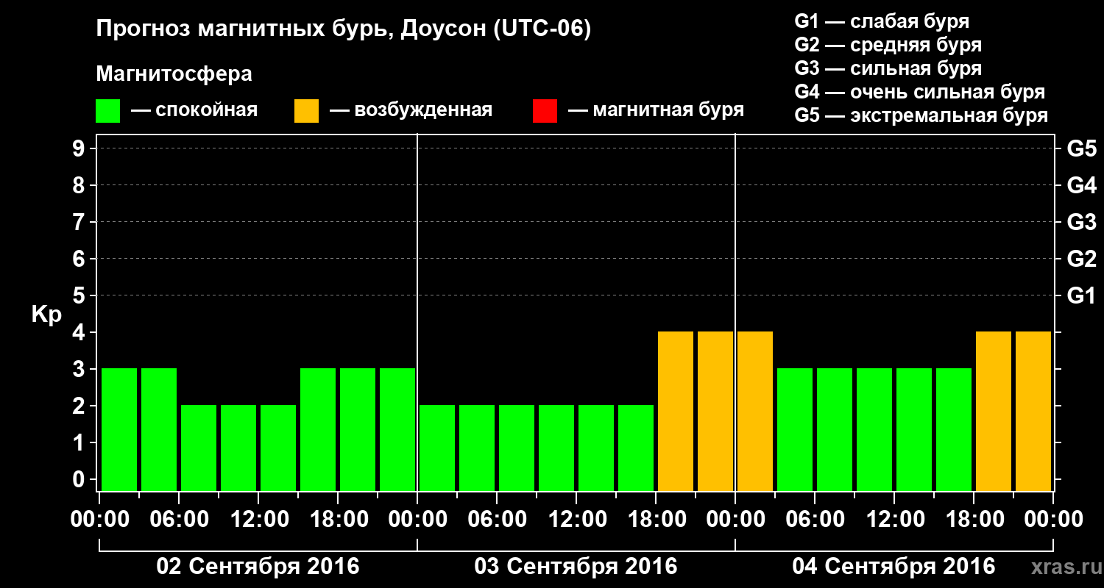
Task: Click 'G2 — средняя буря' legend line
Action: click(888, 45)
